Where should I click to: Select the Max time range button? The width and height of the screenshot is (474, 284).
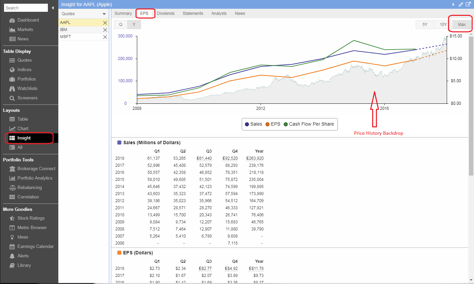point(462,25)
